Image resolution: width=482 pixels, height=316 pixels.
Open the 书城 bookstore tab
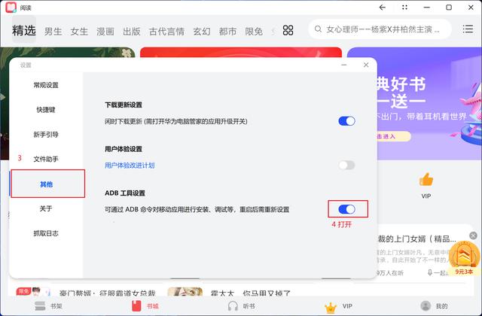coord(145,306)
